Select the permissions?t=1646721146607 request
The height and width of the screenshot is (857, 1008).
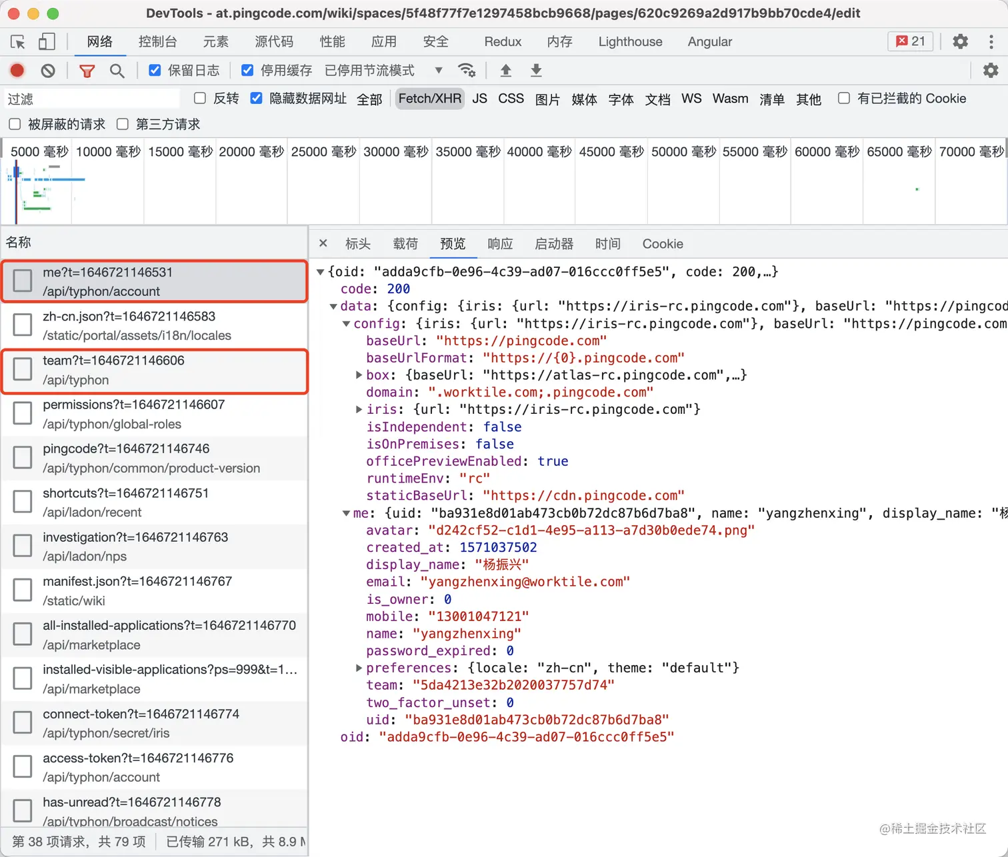click(154, 414)
